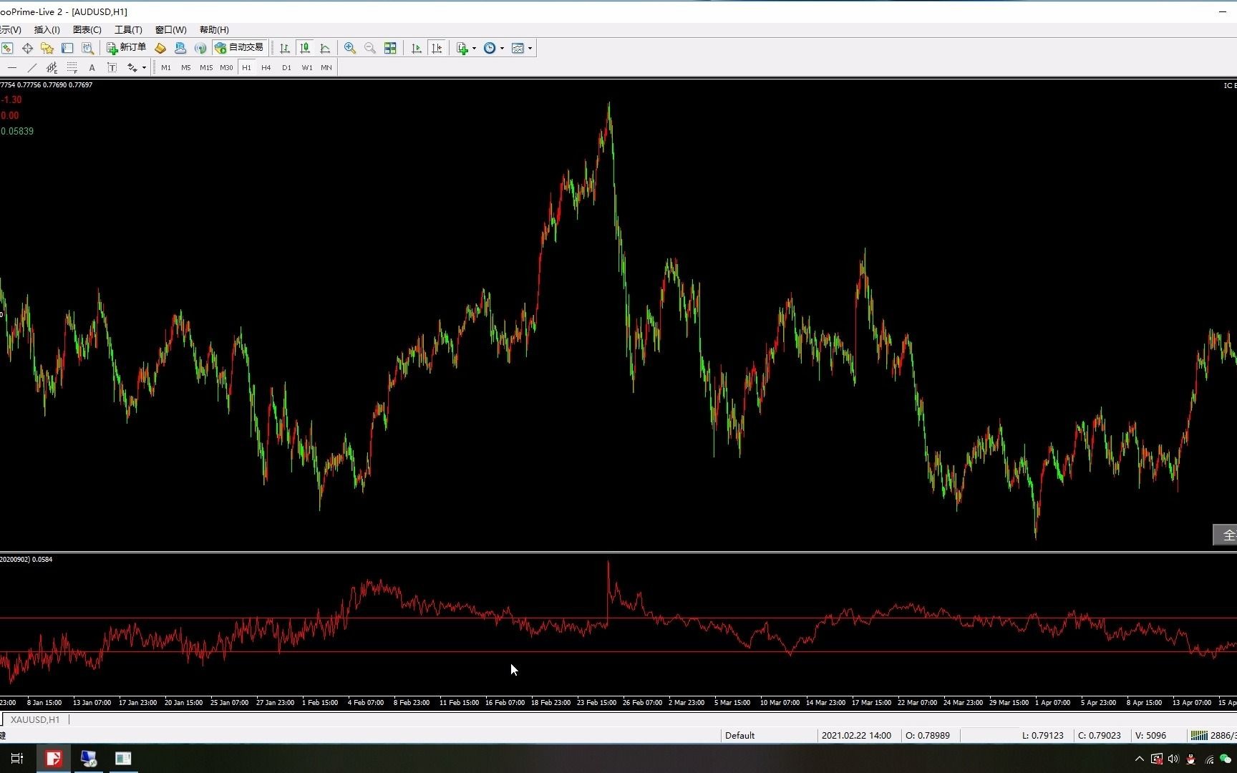Toggle 自动交易 auto trading
This screenshot has width=1237, height=773.
point(240,48)
